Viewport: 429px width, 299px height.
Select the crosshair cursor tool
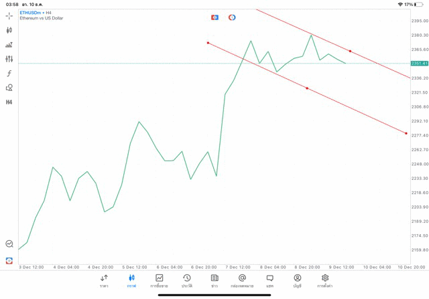pyautogui.click(x=9, y=15)
